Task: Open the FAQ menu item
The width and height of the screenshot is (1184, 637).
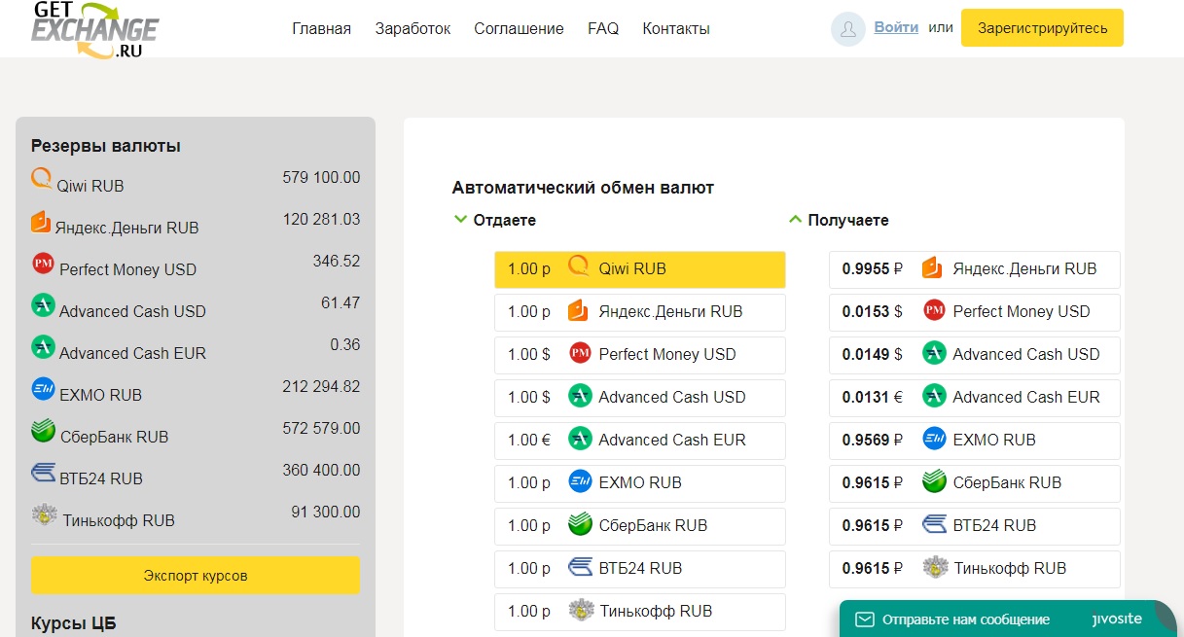Action: click(603, 29)
